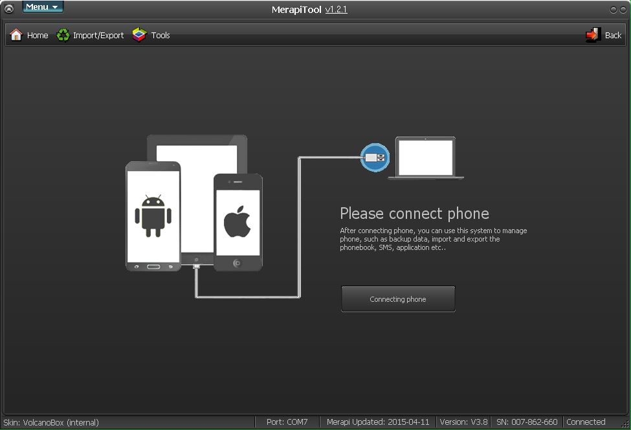631x430 pixels.
Task: Click the app logo icon in title bar
Action: tap(8, 8)
